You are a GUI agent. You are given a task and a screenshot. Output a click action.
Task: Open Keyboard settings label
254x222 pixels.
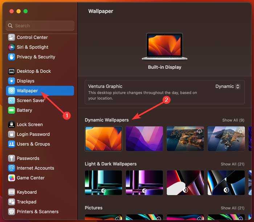[27, 192]
